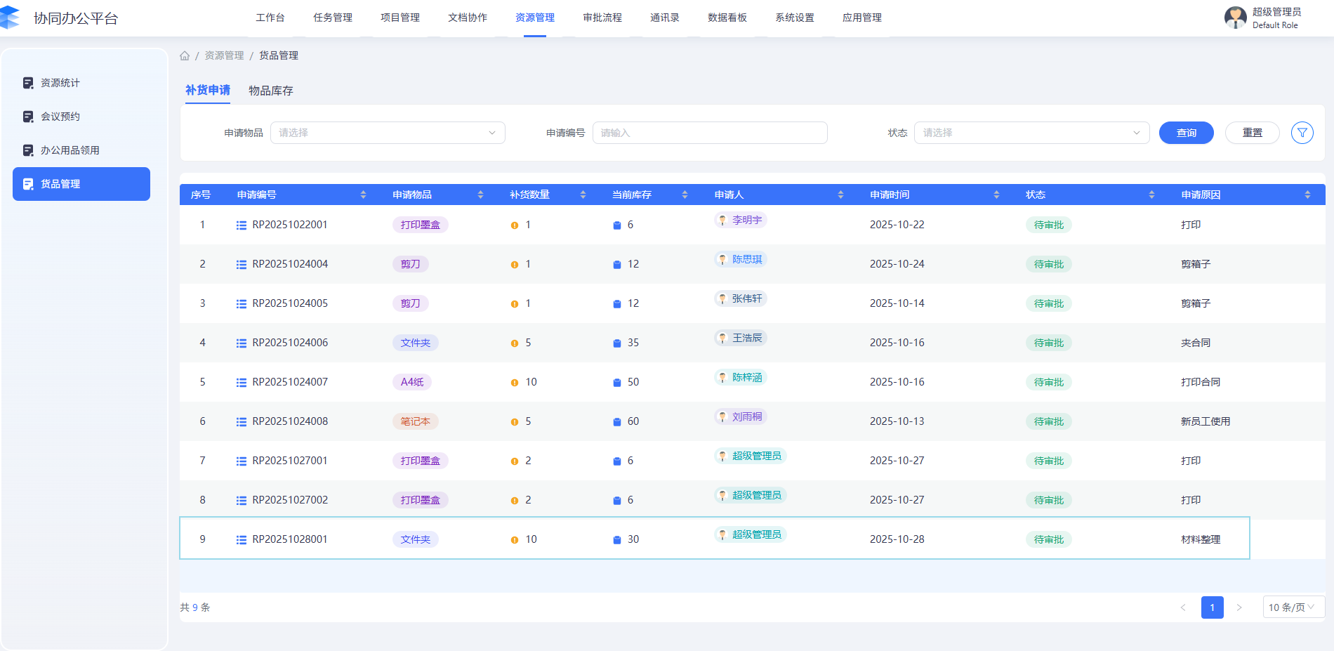Click page number 1 in pagination
This screenshot has width=1334, height=651.
[1212, 607]
